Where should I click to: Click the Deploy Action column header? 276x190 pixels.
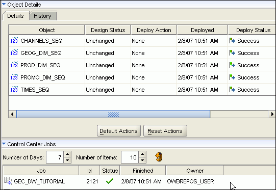coord(154,30)
